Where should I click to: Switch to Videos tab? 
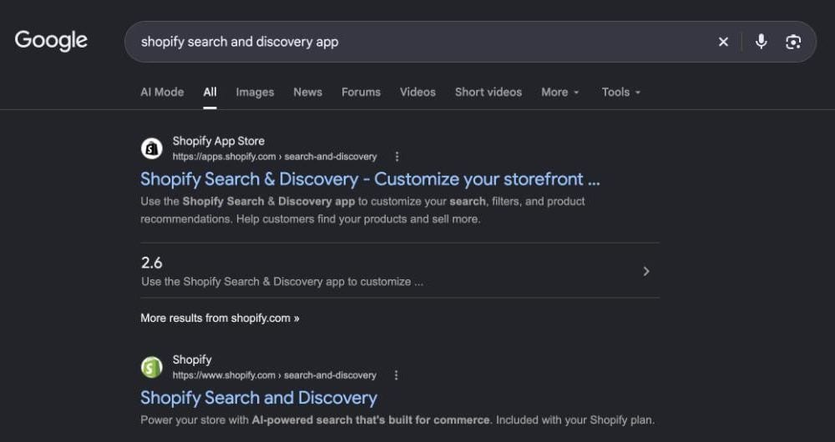pyautogui.click(x=417, y=92)
